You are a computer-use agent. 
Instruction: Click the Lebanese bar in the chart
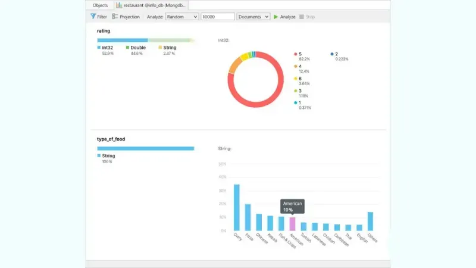pyautogui.click(x=315, y=227)
